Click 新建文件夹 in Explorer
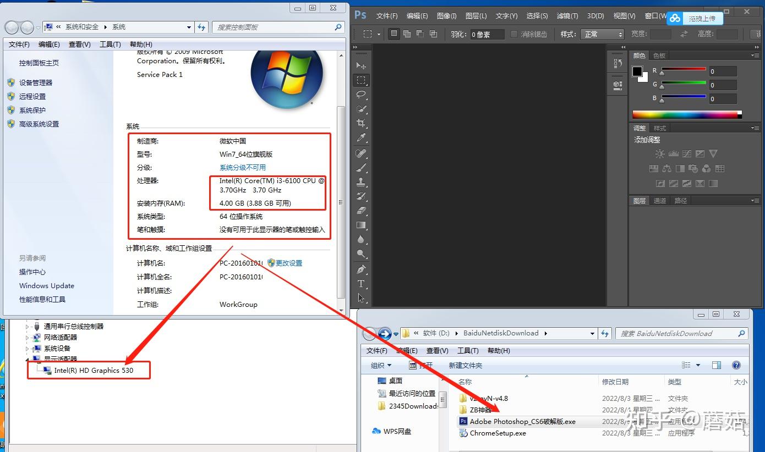Screen dimensions: 765x452 click(x=465, y=365)
